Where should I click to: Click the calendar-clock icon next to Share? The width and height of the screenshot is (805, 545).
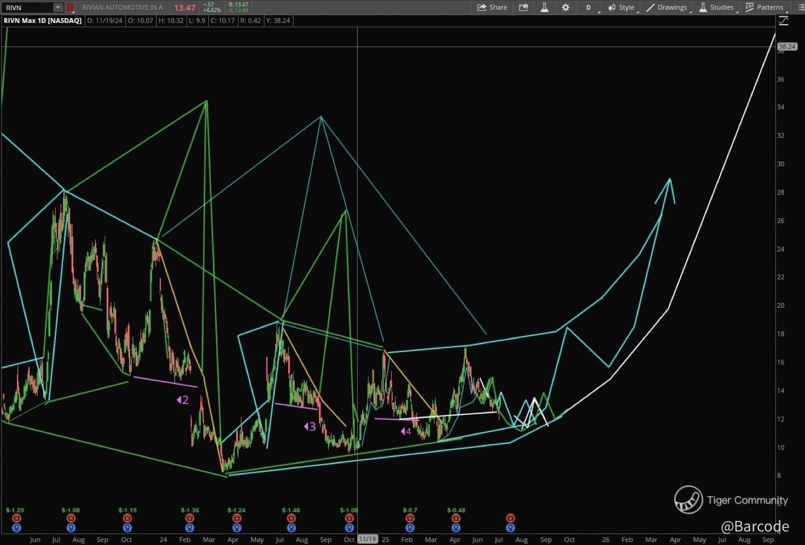(x=523, y=7)
